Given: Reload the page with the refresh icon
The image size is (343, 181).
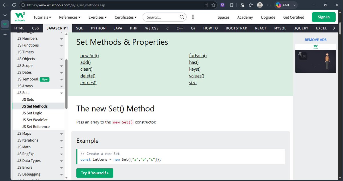Looking at the screenshot, I should (x=14, y=5).
